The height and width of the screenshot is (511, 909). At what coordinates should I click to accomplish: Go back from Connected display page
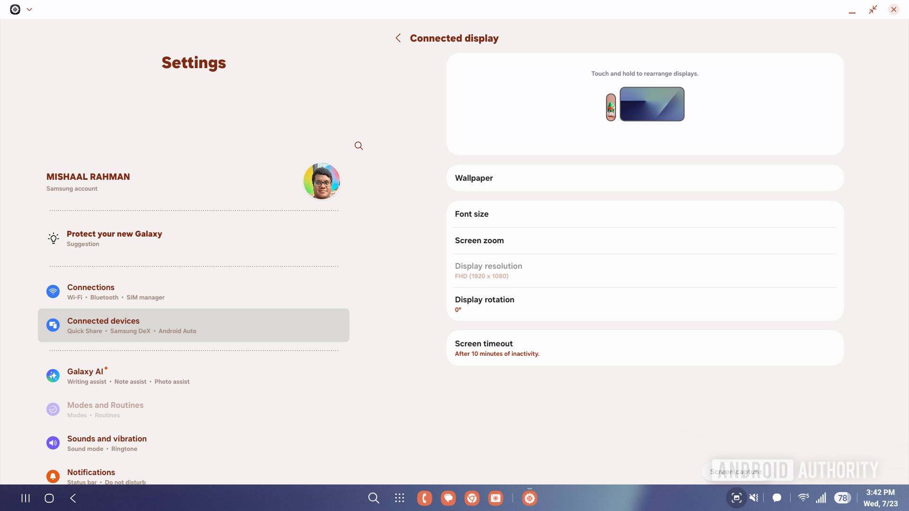point(398,38)
